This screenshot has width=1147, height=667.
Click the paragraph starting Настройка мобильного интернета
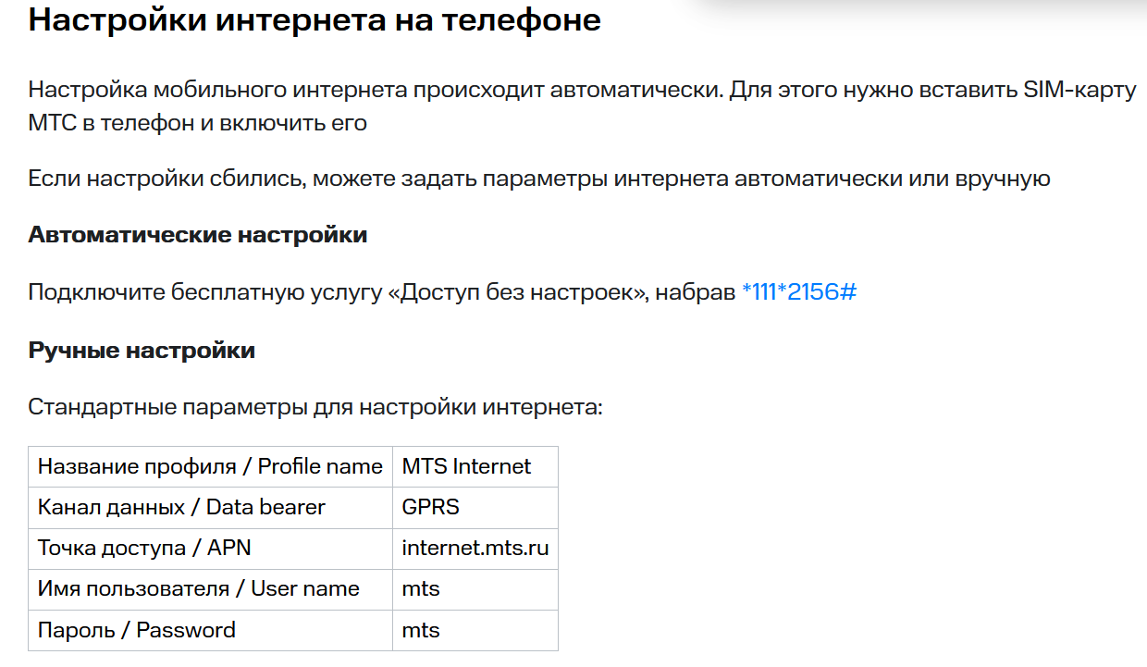(x=582, y=106)
